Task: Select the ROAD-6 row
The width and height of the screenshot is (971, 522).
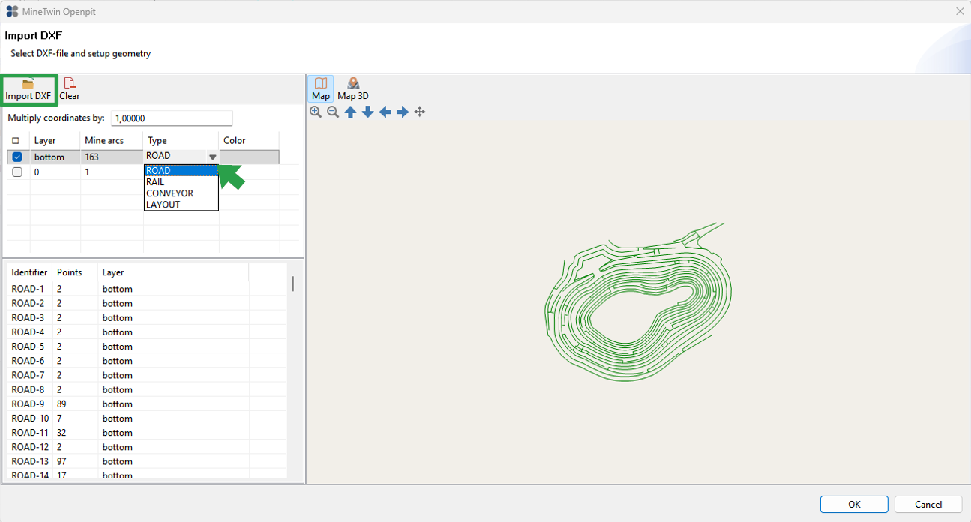Action: click(x=147, y=361)
